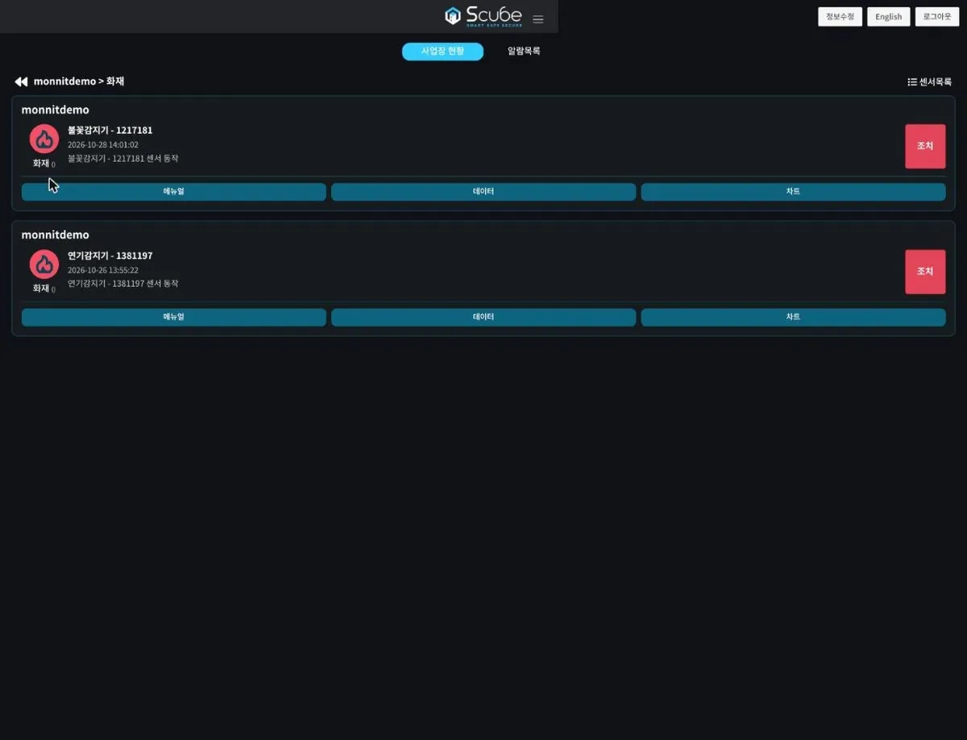The width and height of the screenshot is (967, 740).
Task: Open the 센서목록 sensor list
Action: (x=929, y=81)
